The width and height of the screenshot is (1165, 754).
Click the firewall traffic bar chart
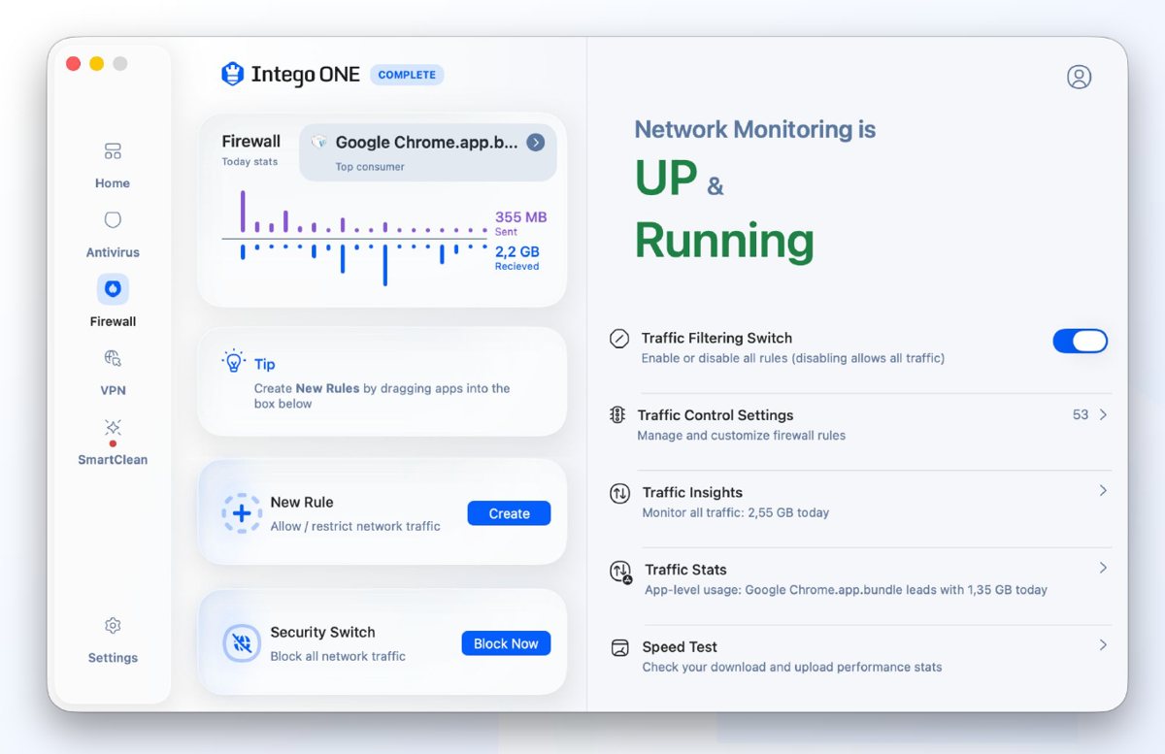coord(355,238)
